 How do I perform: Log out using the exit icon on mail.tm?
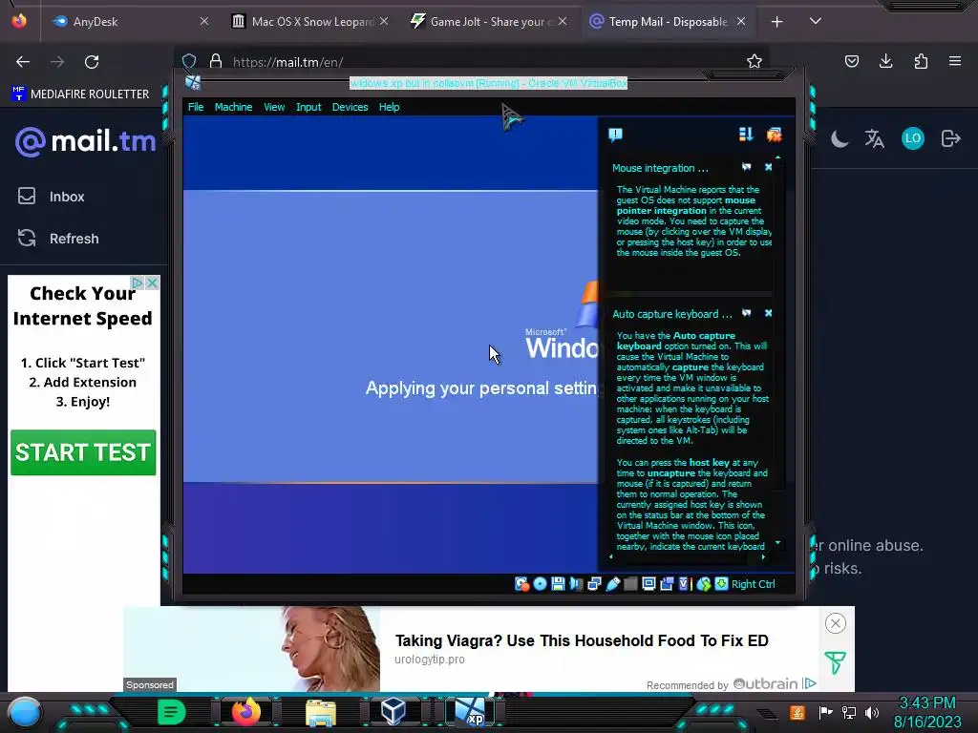[x=950, y=138]
